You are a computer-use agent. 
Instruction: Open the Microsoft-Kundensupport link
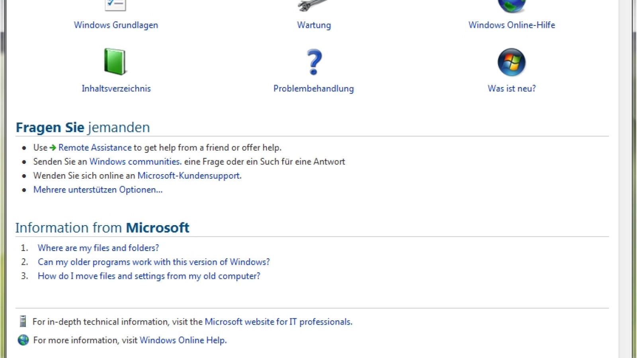[x=189, y=175]
